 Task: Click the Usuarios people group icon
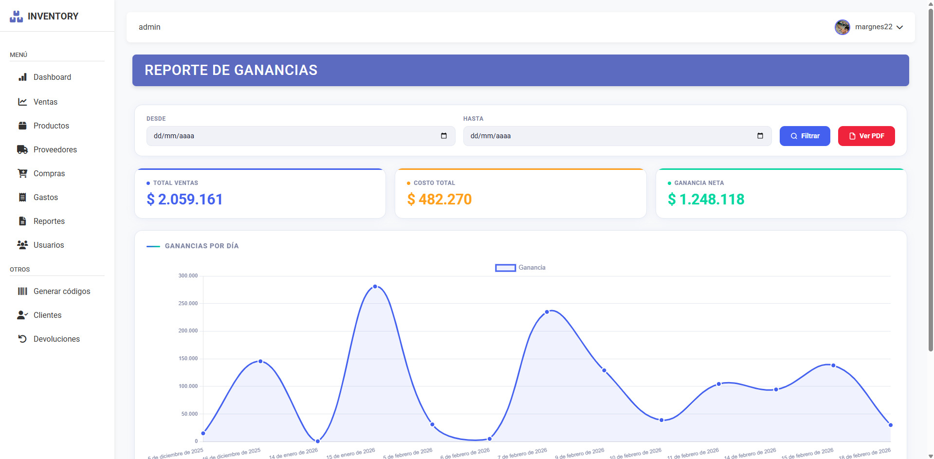pyautogui.click(x=22, y=245)
